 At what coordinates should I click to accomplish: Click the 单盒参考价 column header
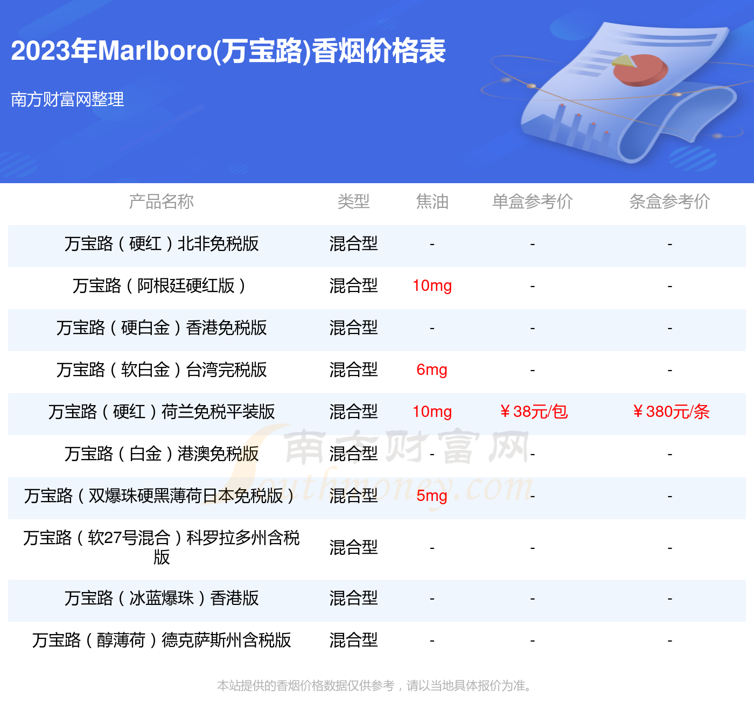(532, 201)
